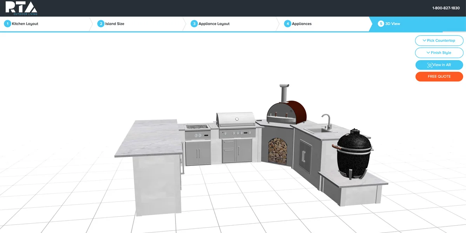The height and width of the screenshot is (233, 466).
Task: Click the AR cube icon inside View in AR
Action: coord(430,64)
